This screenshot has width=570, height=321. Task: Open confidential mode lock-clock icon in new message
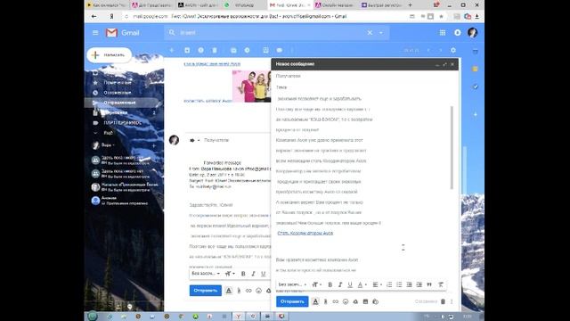tap(376, 301)
